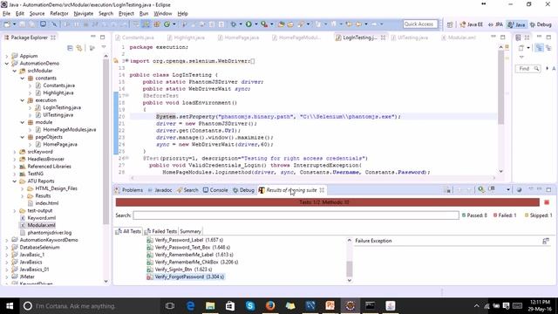Toggle the highlighted outline sort button
The image size is (558, 314).
540,48
